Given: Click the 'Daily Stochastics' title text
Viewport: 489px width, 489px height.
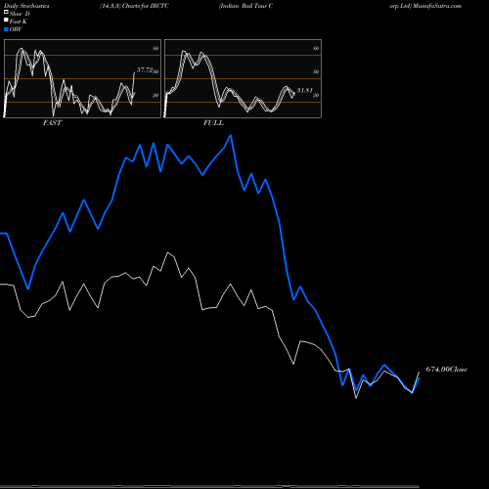Looking at the screenshot, I should pos(26,6).
